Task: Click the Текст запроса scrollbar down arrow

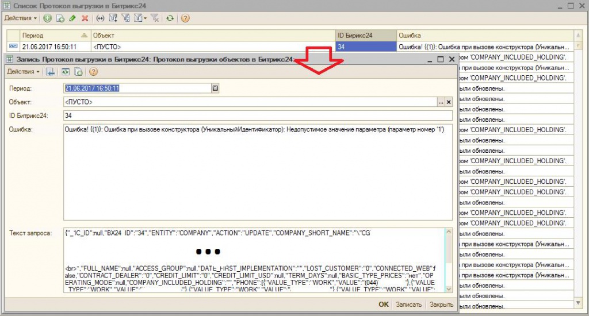Action: tap(449, 289)
